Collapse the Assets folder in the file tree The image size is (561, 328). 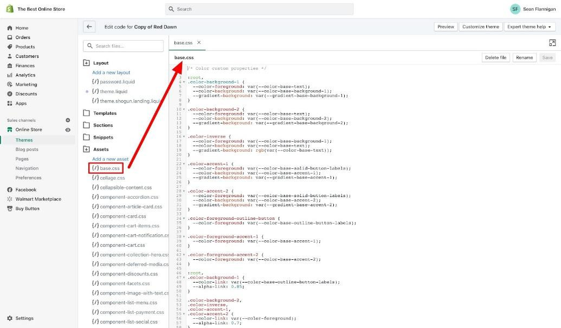point(87,149)
